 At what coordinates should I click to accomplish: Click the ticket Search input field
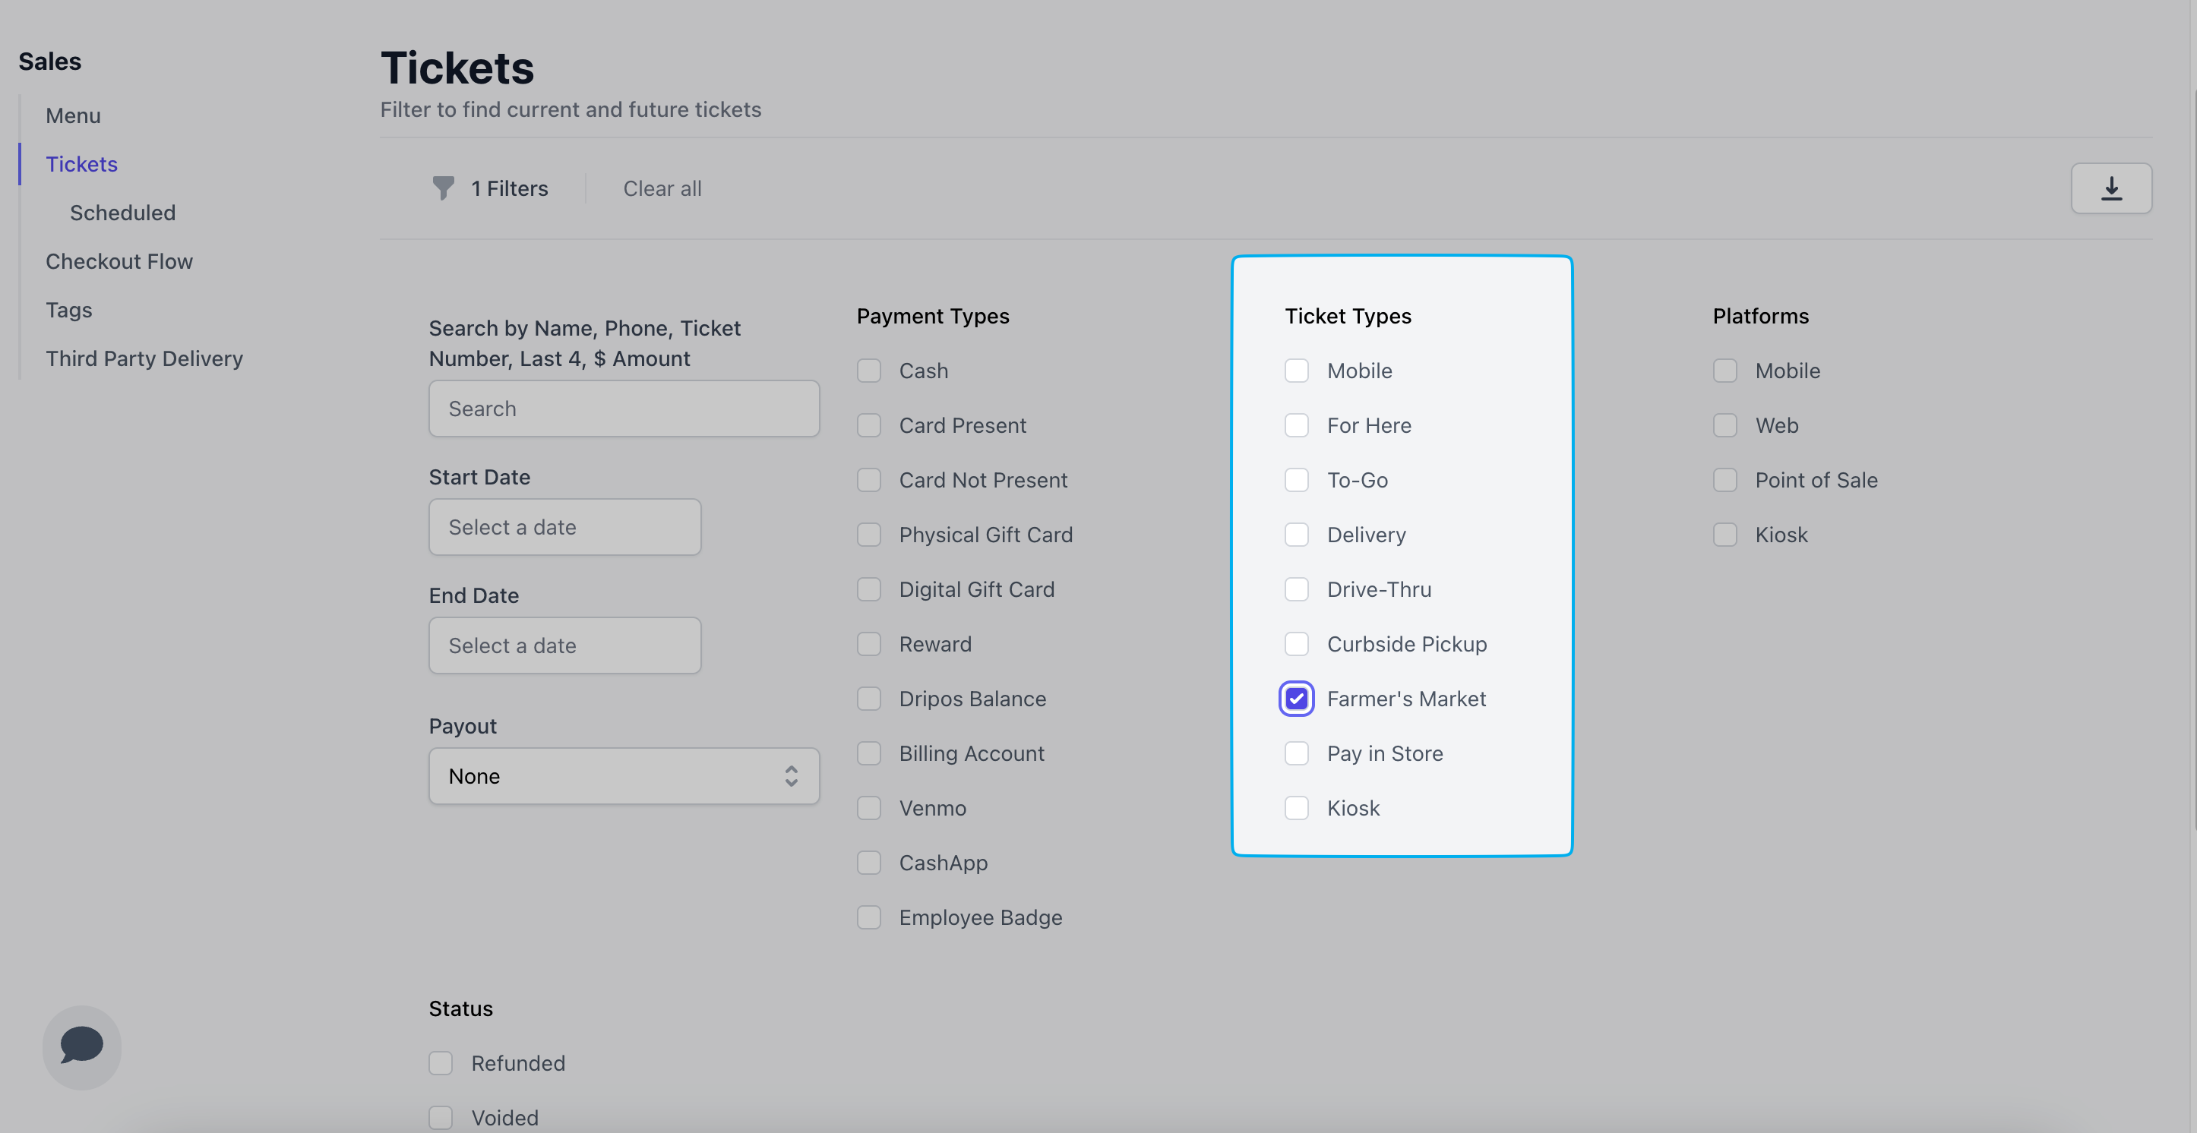tap(624, 409)
